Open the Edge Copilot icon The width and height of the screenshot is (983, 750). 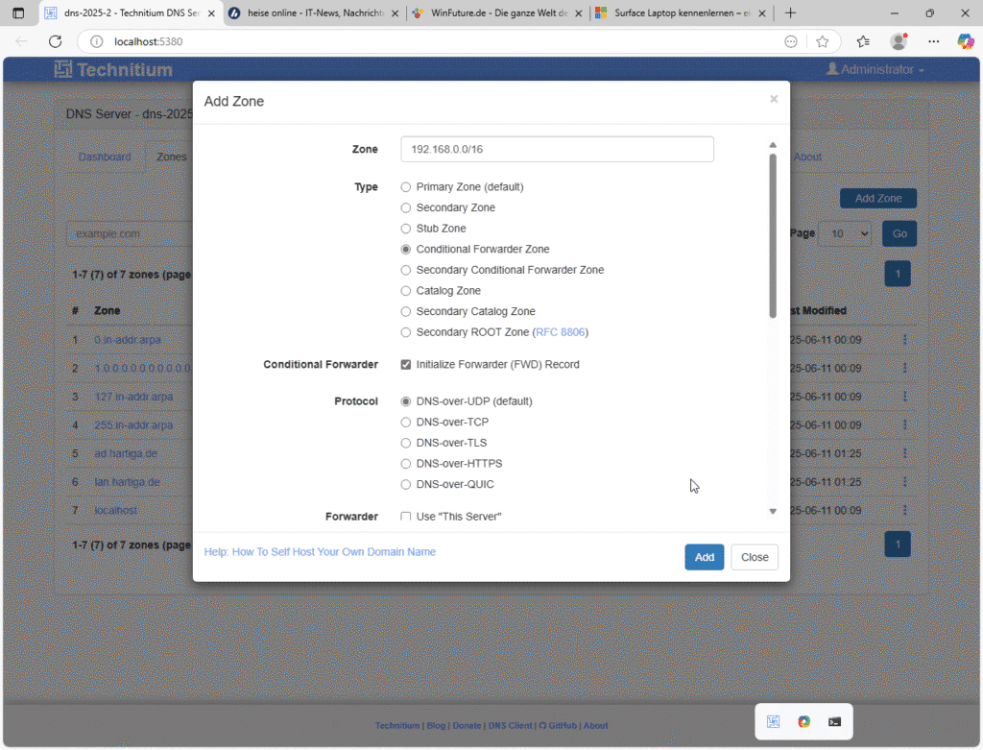pos(966,41)
